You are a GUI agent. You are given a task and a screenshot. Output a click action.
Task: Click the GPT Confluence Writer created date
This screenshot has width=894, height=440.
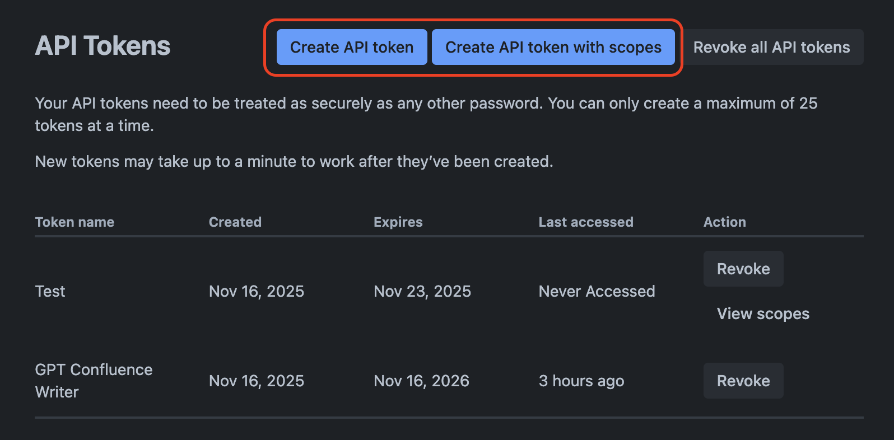[x=256, y=381]
